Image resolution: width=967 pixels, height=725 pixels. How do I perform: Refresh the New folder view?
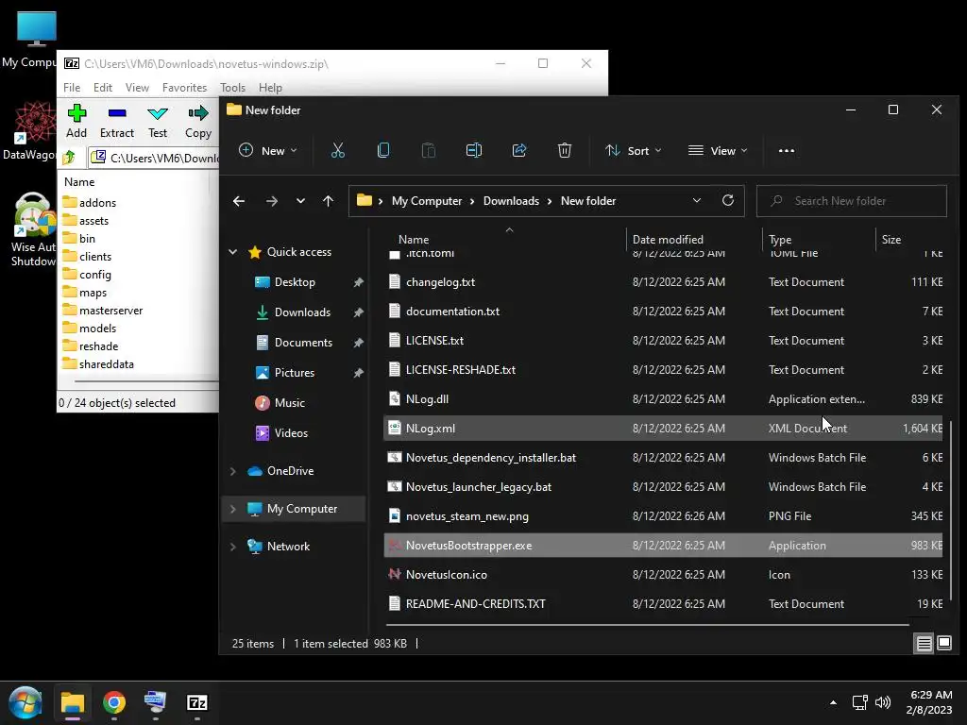(728, 200)
